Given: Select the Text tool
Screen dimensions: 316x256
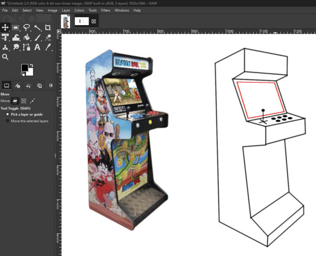Looking at the screenshot, I should pyautogui.click(x=37, y=47).
